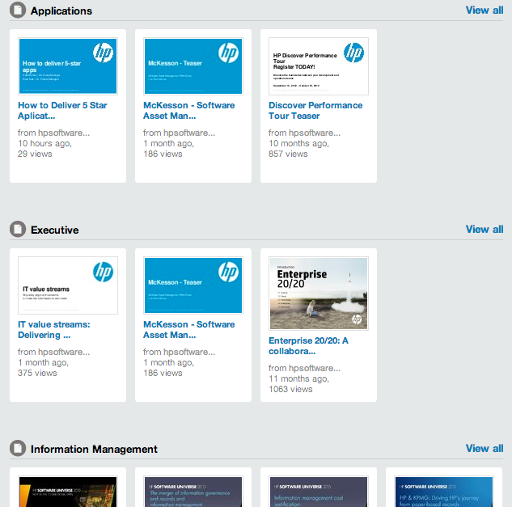Follow McKesson Software Asset link under Executive

coord(189,329)
